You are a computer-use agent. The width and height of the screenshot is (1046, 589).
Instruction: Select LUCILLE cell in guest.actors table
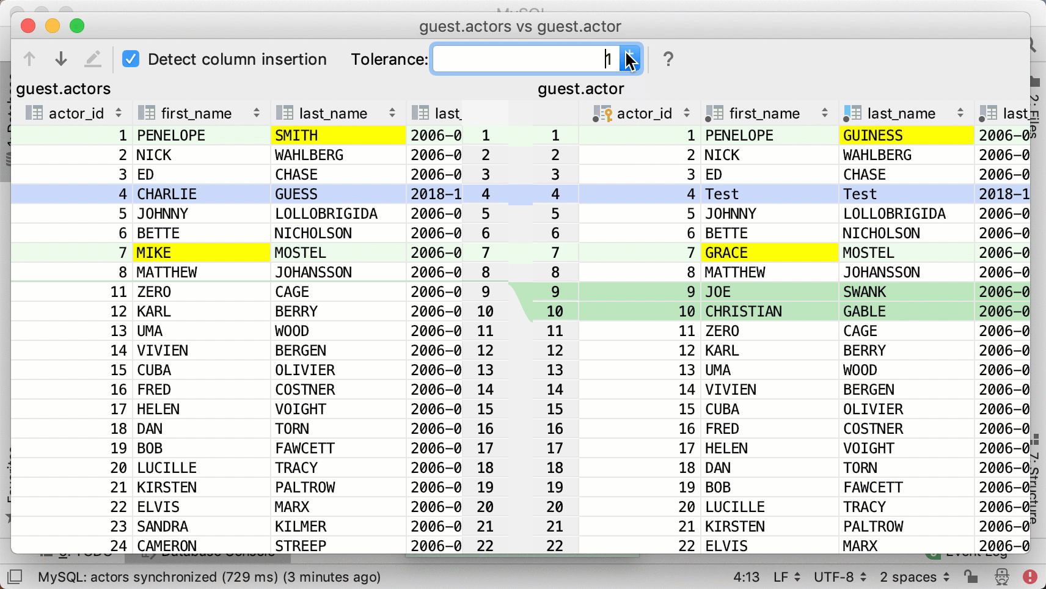(x=202, y=468)
